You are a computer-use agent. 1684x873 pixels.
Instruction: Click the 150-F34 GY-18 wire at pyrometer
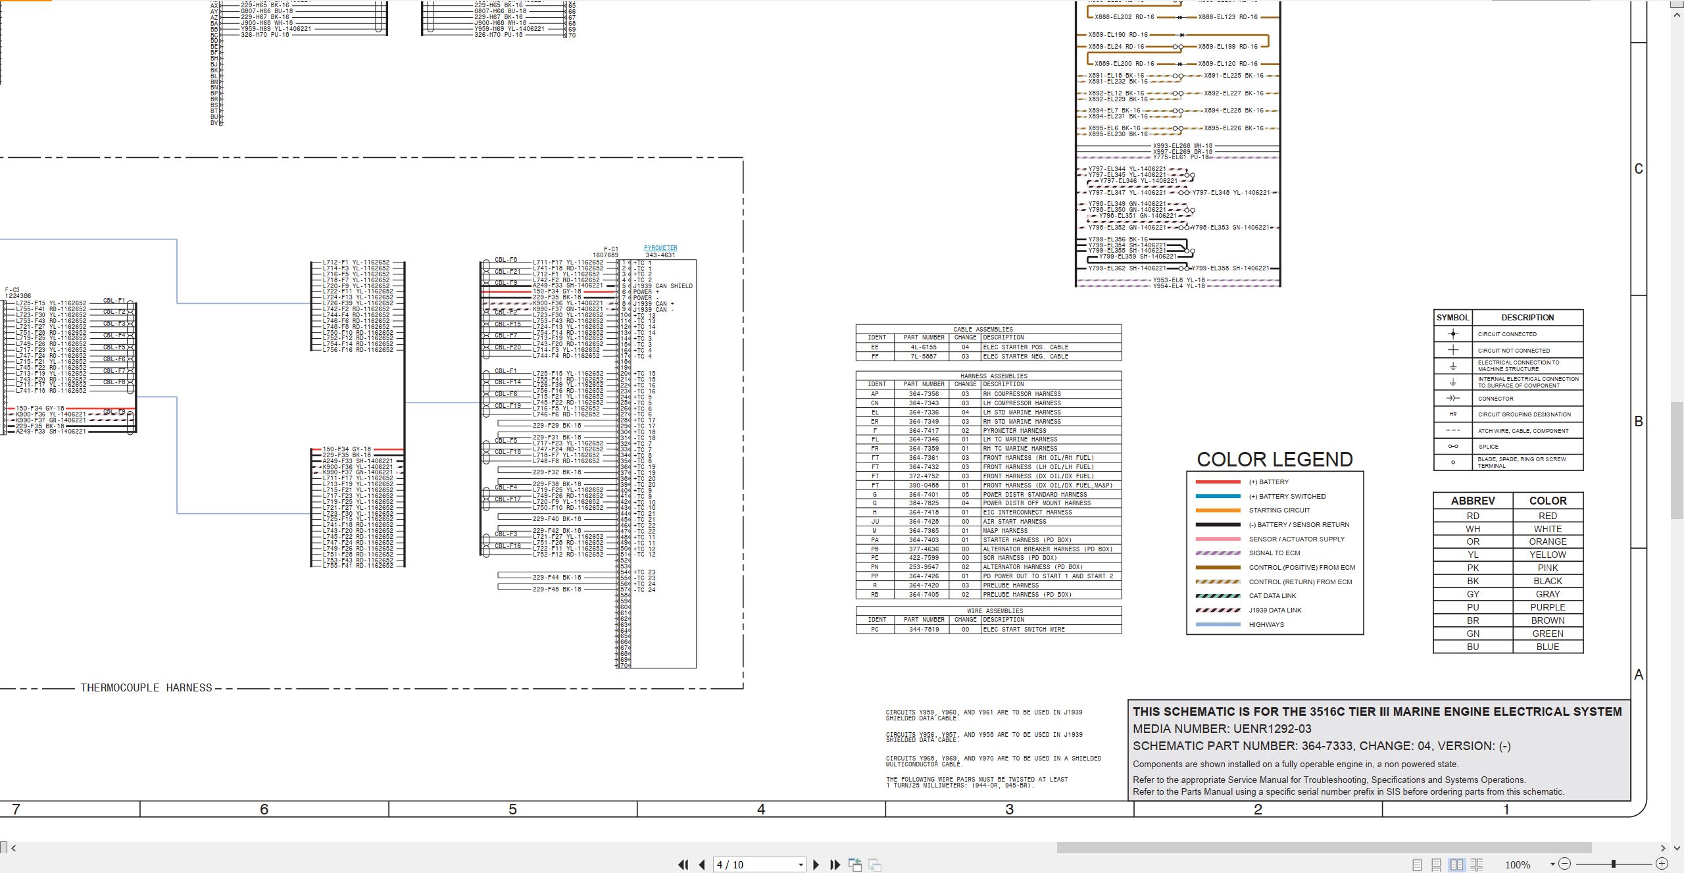point(557,291)
